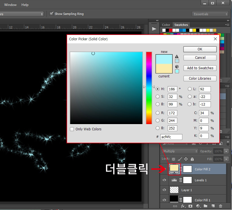Switch to the Color tab
The height and width of the screenshot is (210, 232).
tap(166, 25)
